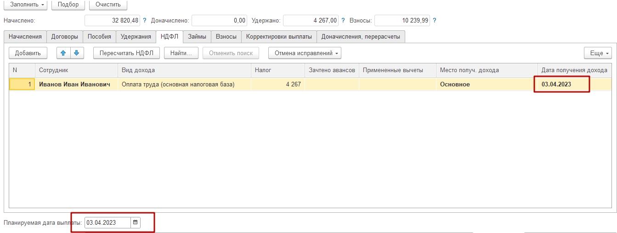Click the N column header
Viewport: 617px width, 233px height.
(x=22, y=70)
